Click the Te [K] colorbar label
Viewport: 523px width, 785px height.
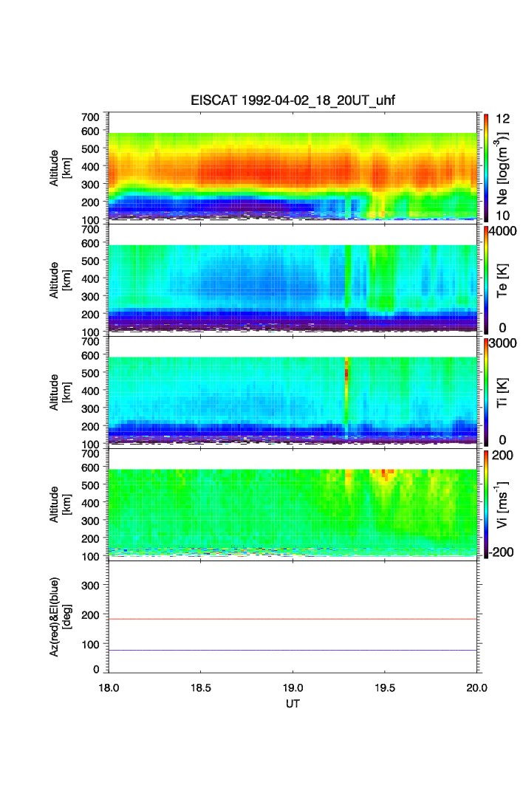[x=502, y=281]
